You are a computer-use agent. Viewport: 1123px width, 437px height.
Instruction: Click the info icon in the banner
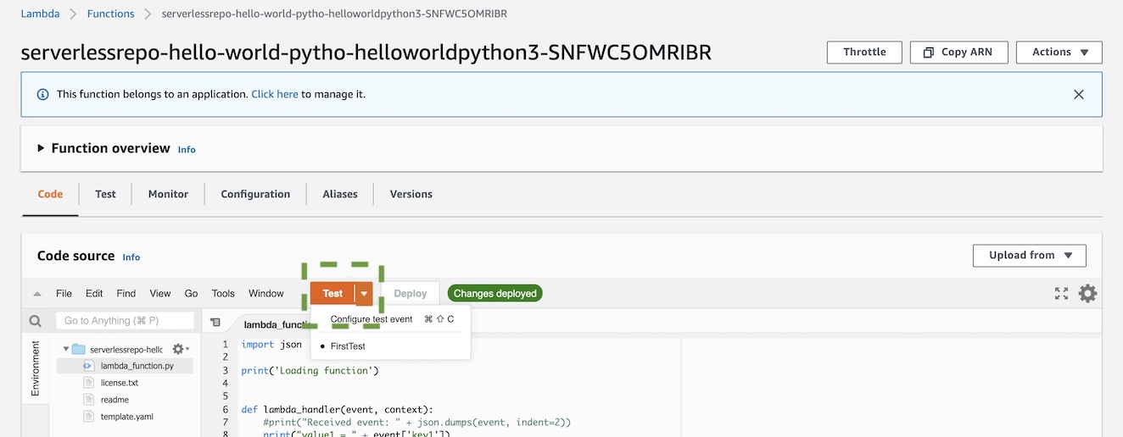tap(43, 94)
